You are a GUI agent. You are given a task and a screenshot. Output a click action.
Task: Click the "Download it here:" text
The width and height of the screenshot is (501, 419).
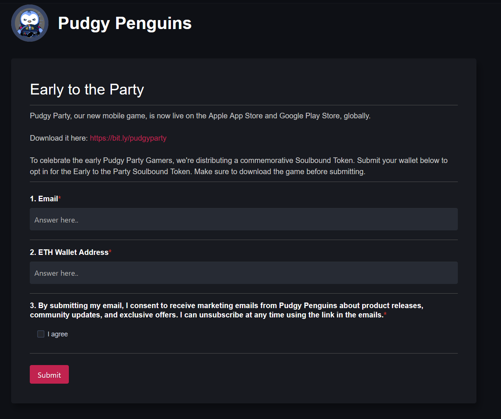pos(59,138)
